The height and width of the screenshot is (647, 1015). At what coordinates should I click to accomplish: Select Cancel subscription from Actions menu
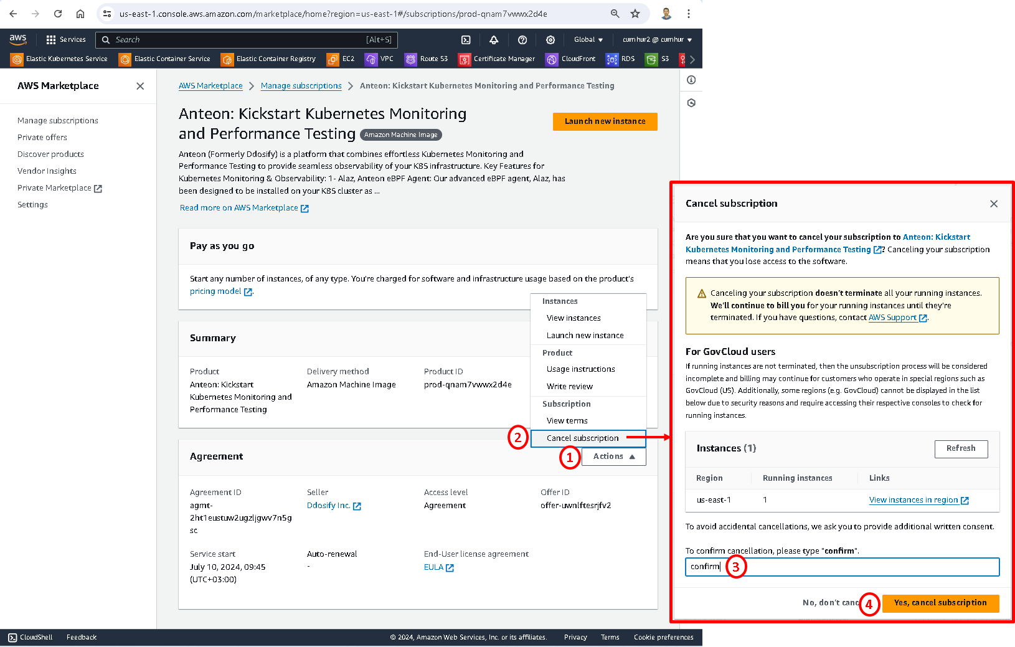[583, 438]
